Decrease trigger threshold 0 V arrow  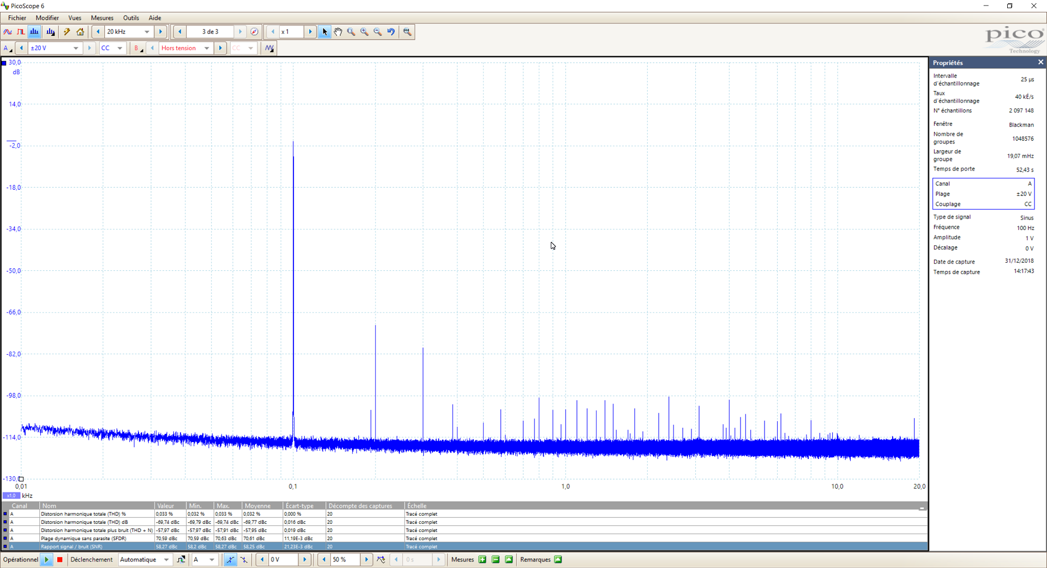(262, 559)
